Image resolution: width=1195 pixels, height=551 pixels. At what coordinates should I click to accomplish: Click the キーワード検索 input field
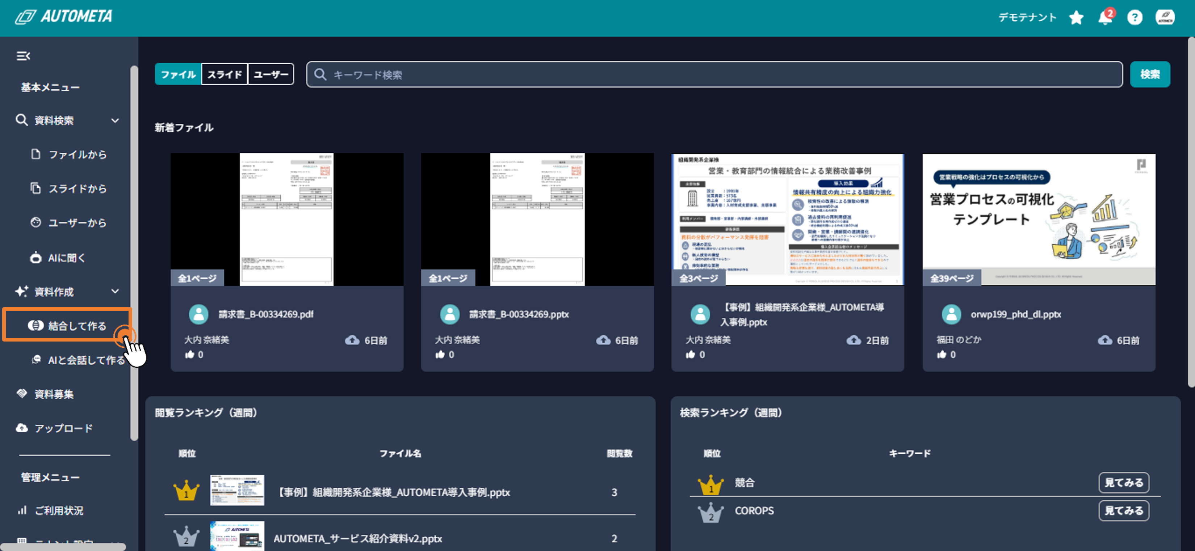pos(714,75)
